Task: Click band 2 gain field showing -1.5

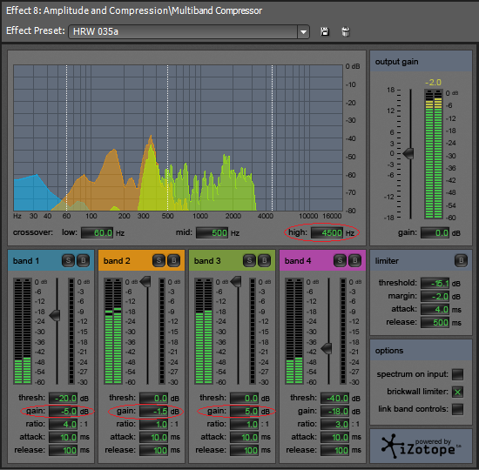Action: [x=153, y=412]
